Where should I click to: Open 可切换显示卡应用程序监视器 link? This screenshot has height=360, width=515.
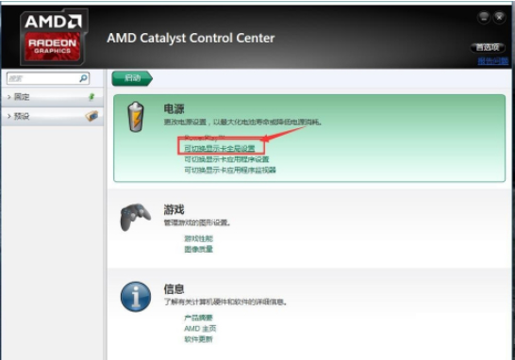pos(230,170)
